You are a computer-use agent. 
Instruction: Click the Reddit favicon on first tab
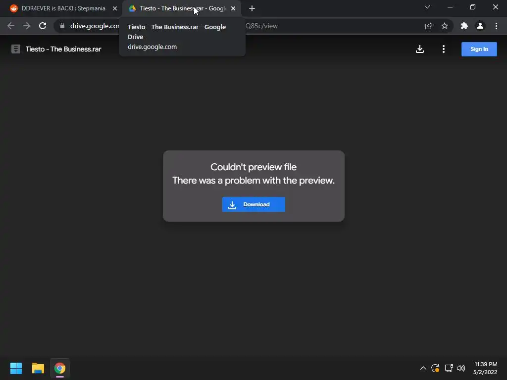13,8
